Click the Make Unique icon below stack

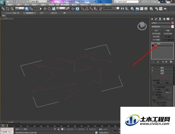163,62
